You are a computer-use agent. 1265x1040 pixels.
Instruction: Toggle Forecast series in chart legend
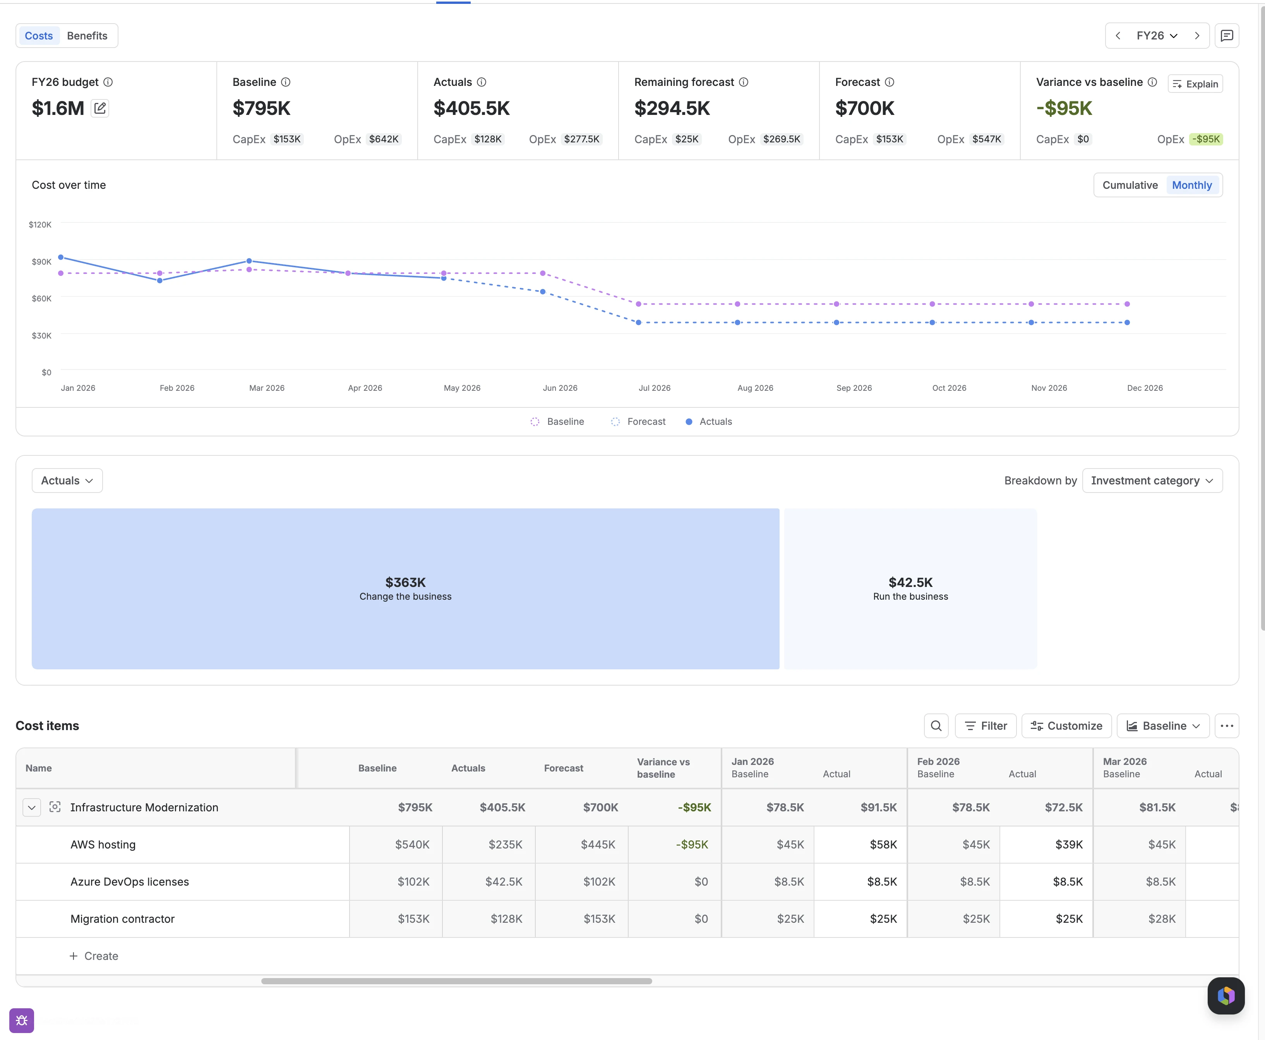(638, 422)
